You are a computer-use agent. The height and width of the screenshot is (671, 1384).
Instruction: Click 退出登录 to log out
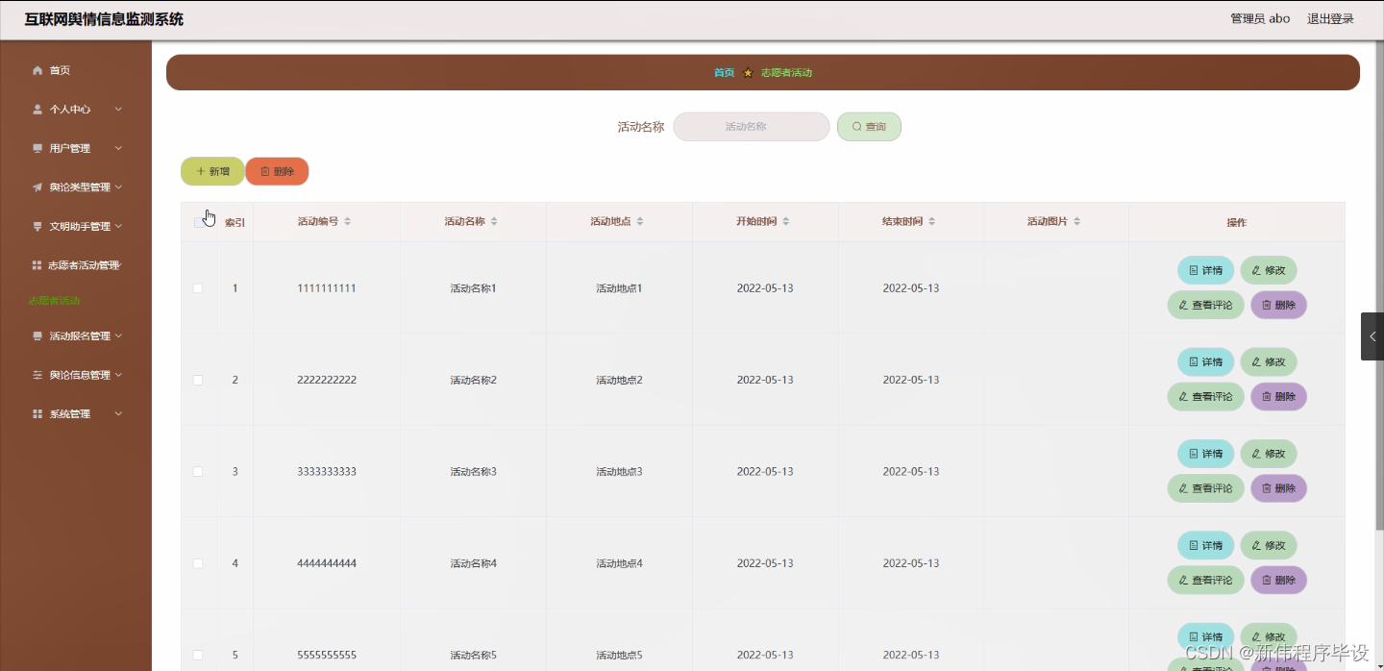1330,19
